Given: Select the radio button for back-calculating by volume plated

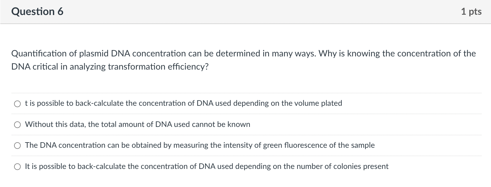Looking at the screenshot, I should click(17, 104).
